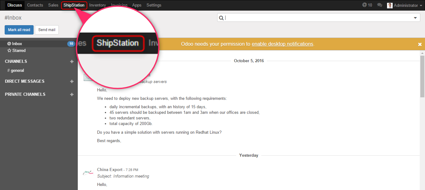Start a new direct message with plus

[x=72, y=81]
